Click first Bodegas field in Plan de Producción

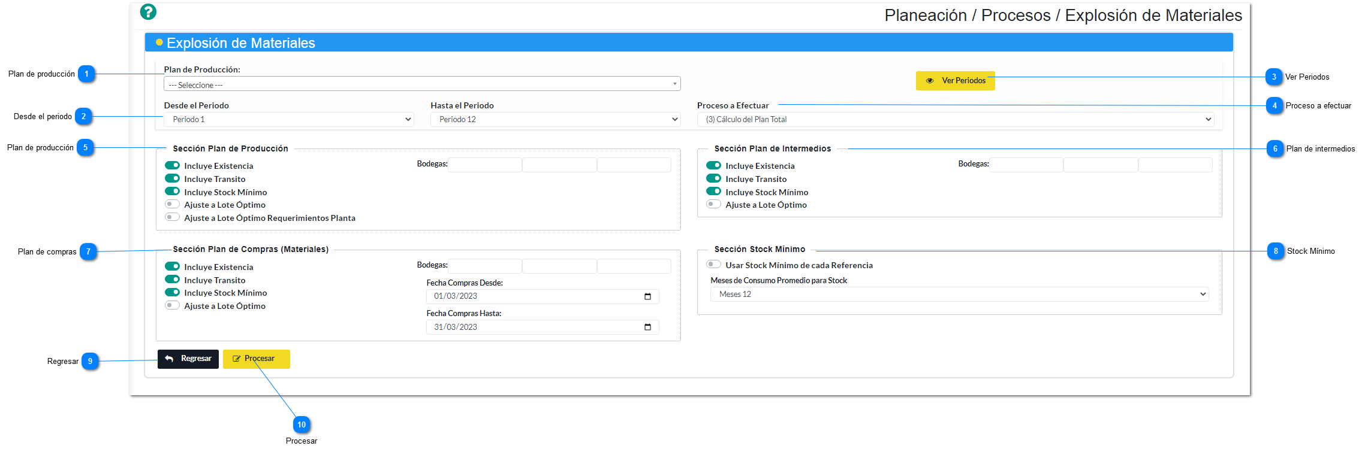click(x=485, y=165)
